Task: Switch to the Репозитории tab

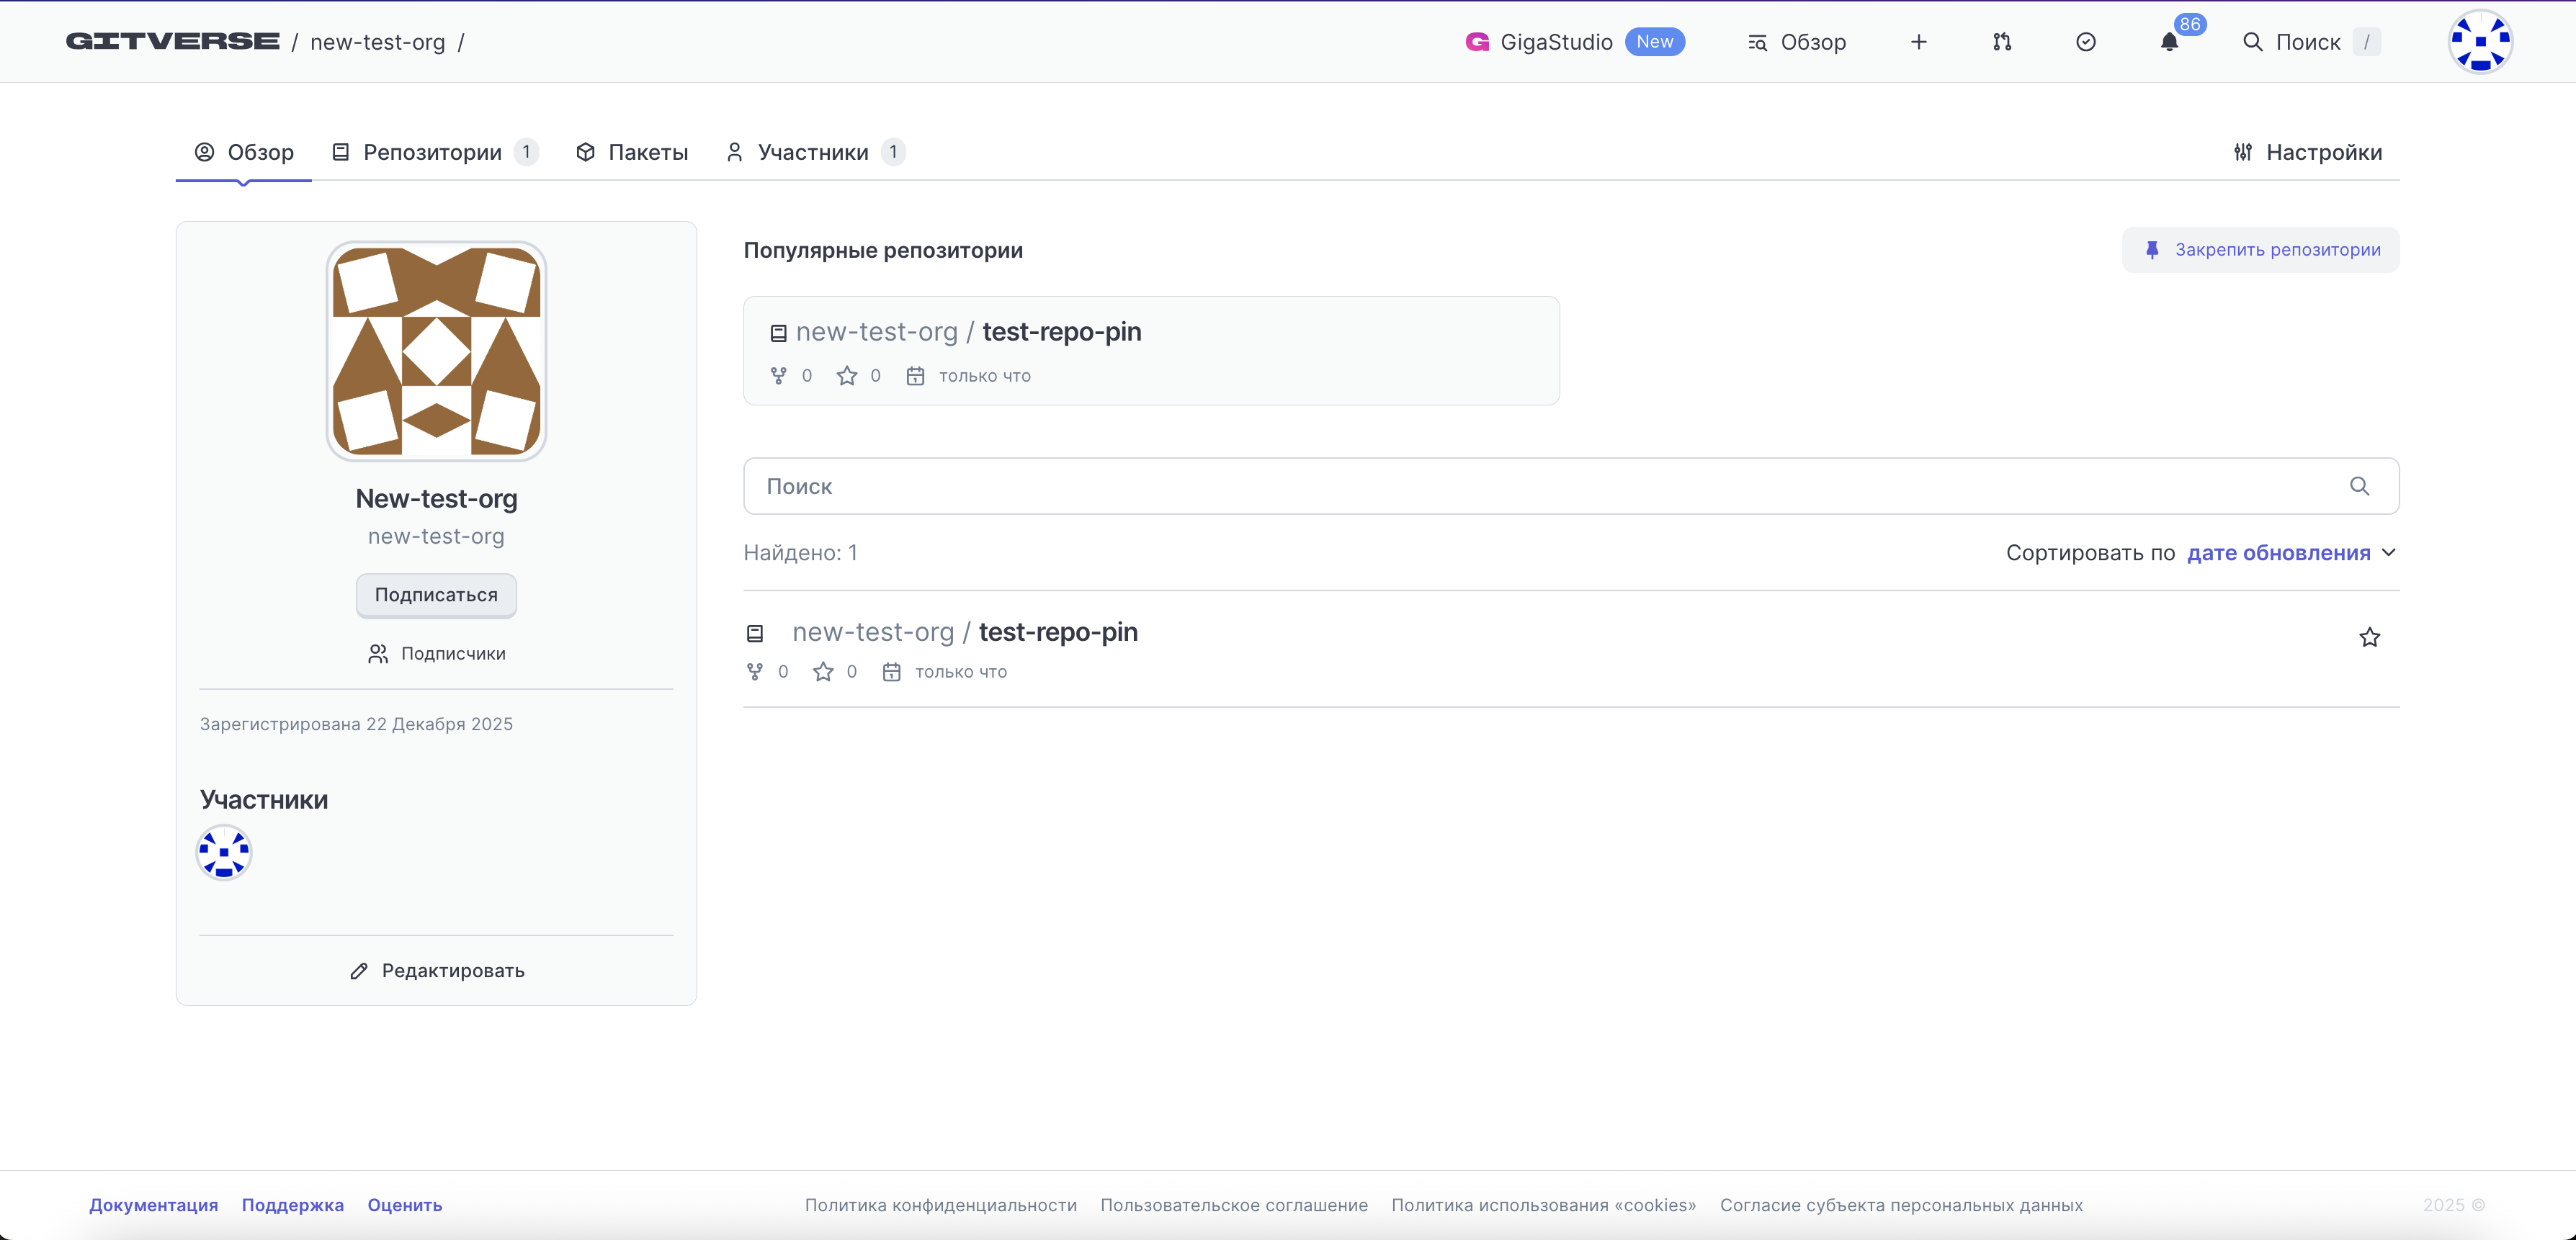Action: pyautogui.click(x=433, y=152)
